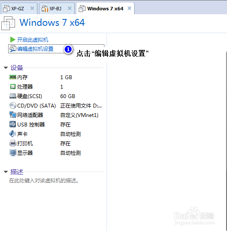Select the processor chip icon
The width and height of the screenshot is (227, 231).
(x=13, y=86)
